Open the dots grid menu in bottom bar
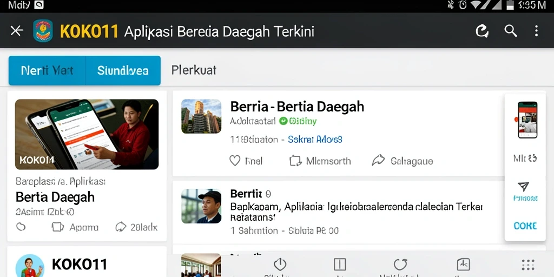554x277 pixels. (x=528, y=265)
